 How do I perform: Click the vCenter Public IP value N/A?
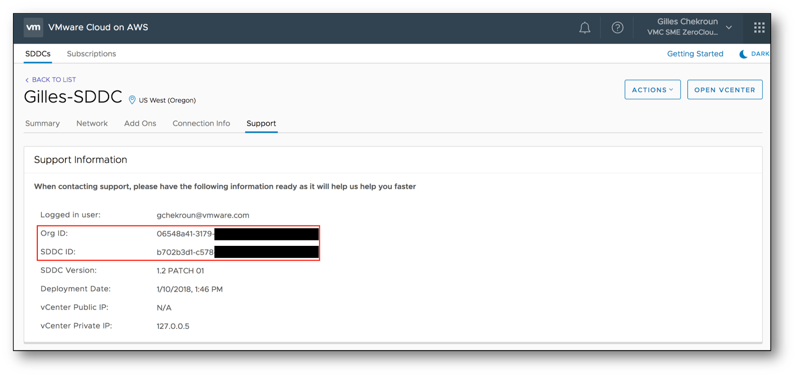click(164, 308)
